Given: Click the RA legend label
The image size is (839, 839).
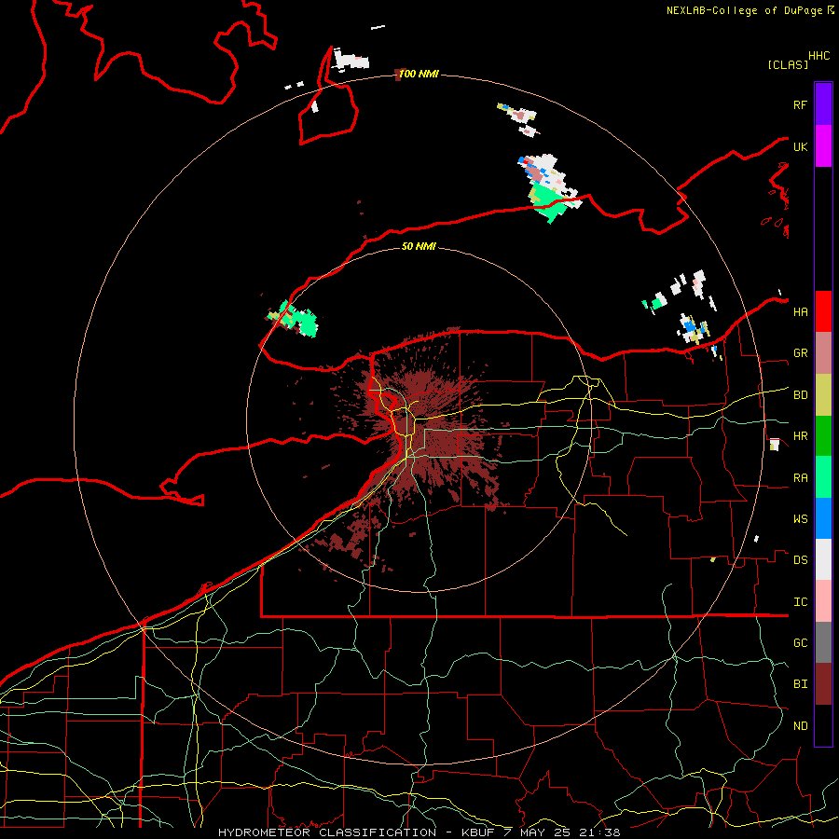Looking at the screenshot, I should tap(800, 478).
